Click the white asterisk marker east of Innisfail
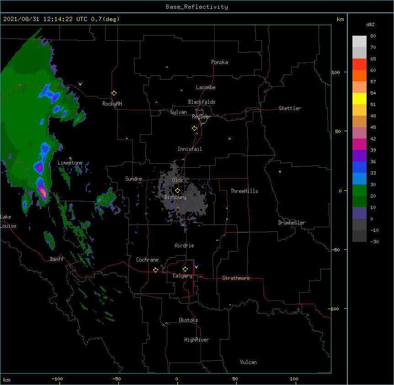 coord(229,139)
